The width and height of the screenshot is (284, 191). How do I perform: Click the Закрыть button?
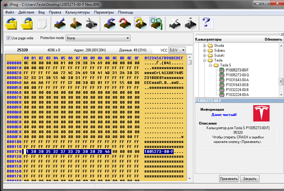250,179
